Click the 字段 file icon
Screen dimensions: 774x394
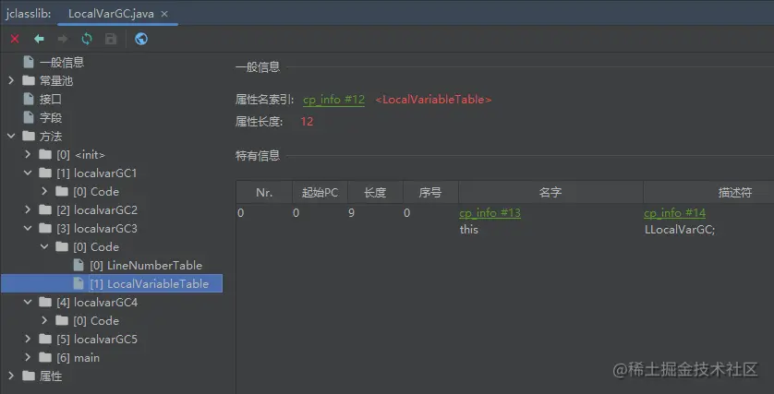[x=29, y=118]
